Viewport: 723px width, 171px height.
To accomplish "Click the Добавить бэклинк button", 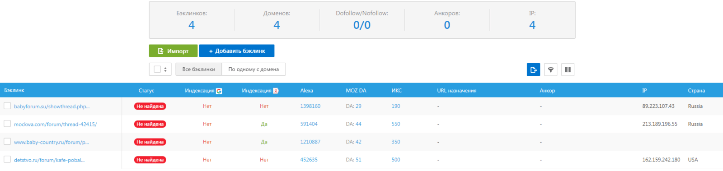I will pos(237,51).
